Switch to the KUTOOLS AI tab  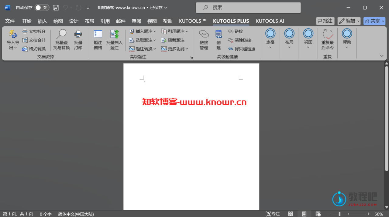(x=270, y=21)
